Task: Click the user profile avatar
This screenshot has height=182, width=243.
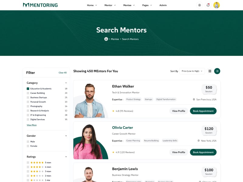Action: pyautogui.click(x=217, y=5)
